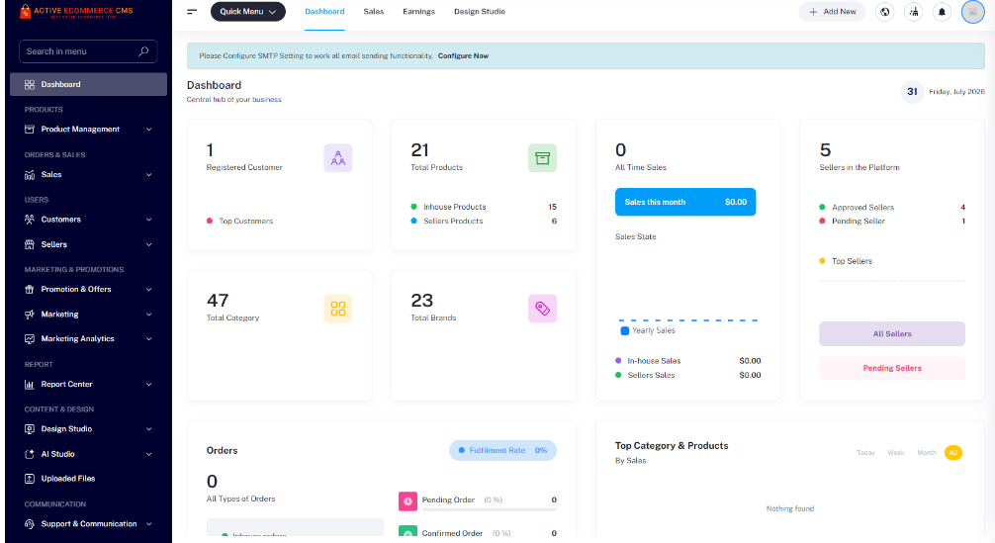Viewport: 995px width, 543px height.
Task: Select the Month filter in Top Category
Action: (927, 452)
